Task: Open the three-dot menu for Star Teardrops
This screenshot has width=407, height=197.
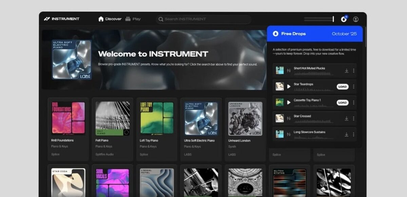Action: click(353, 87)
